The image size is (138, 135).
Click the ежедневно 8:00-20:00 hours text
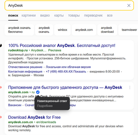pyautogui.click(x=105, y=71)
